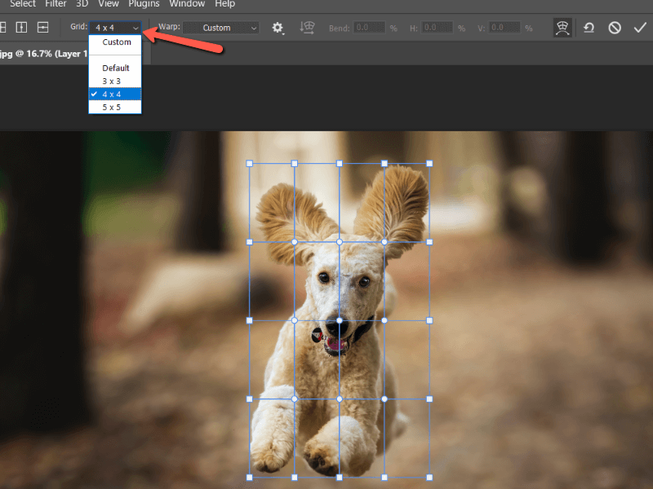
Task: Open the Filter menu
Action: 55,5
